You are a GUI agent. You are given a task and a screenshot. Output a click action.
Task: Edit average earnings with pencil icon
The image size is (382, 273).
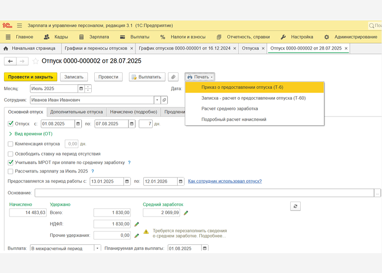[x=186, y=213]
